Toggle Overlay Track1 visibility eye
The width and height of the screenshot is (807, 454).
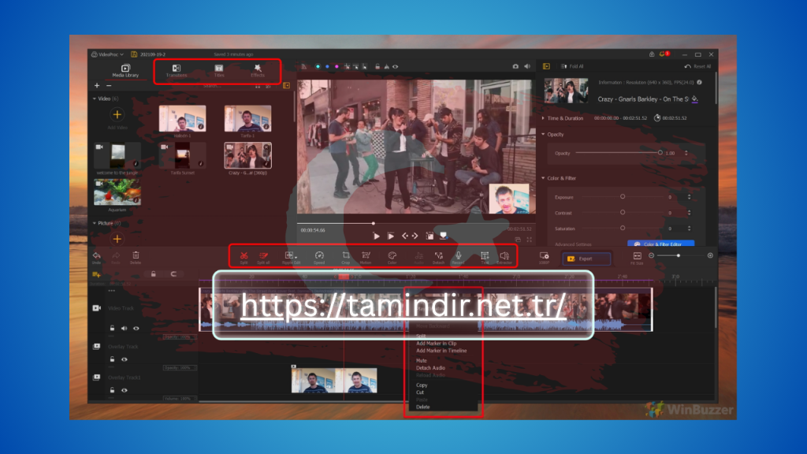coord(124,390)
